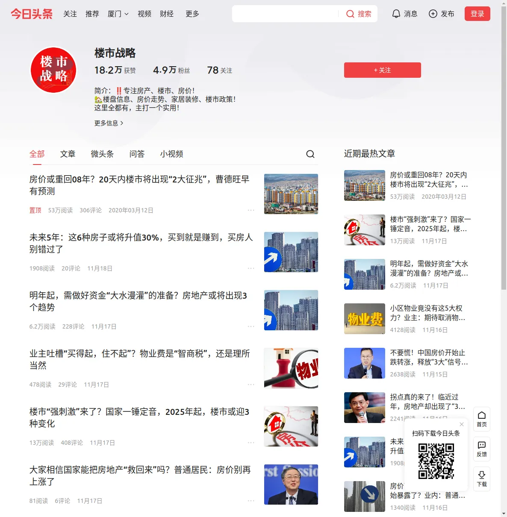
Task: Click 306评论 on pinned article
Action: coord(91,210)
